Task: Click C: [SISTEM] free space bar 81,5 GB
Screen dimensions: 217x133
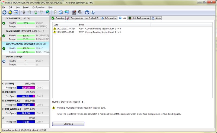Action: (x=26, y=88)
